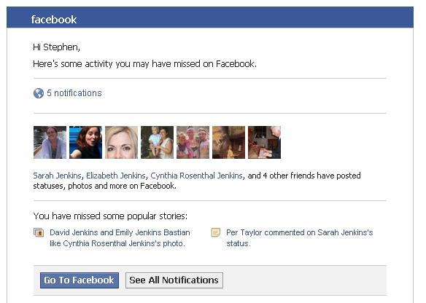426x303 pixels.
Task: Click the facebook logo in header
Action: coord(54,20)
